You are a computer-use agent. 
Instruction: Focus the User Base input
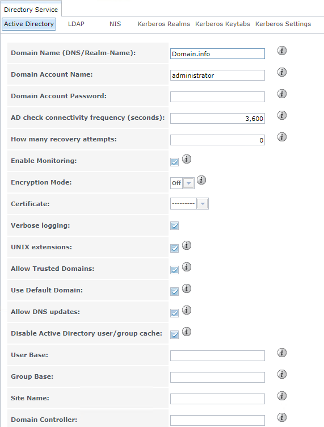(217, 355)
